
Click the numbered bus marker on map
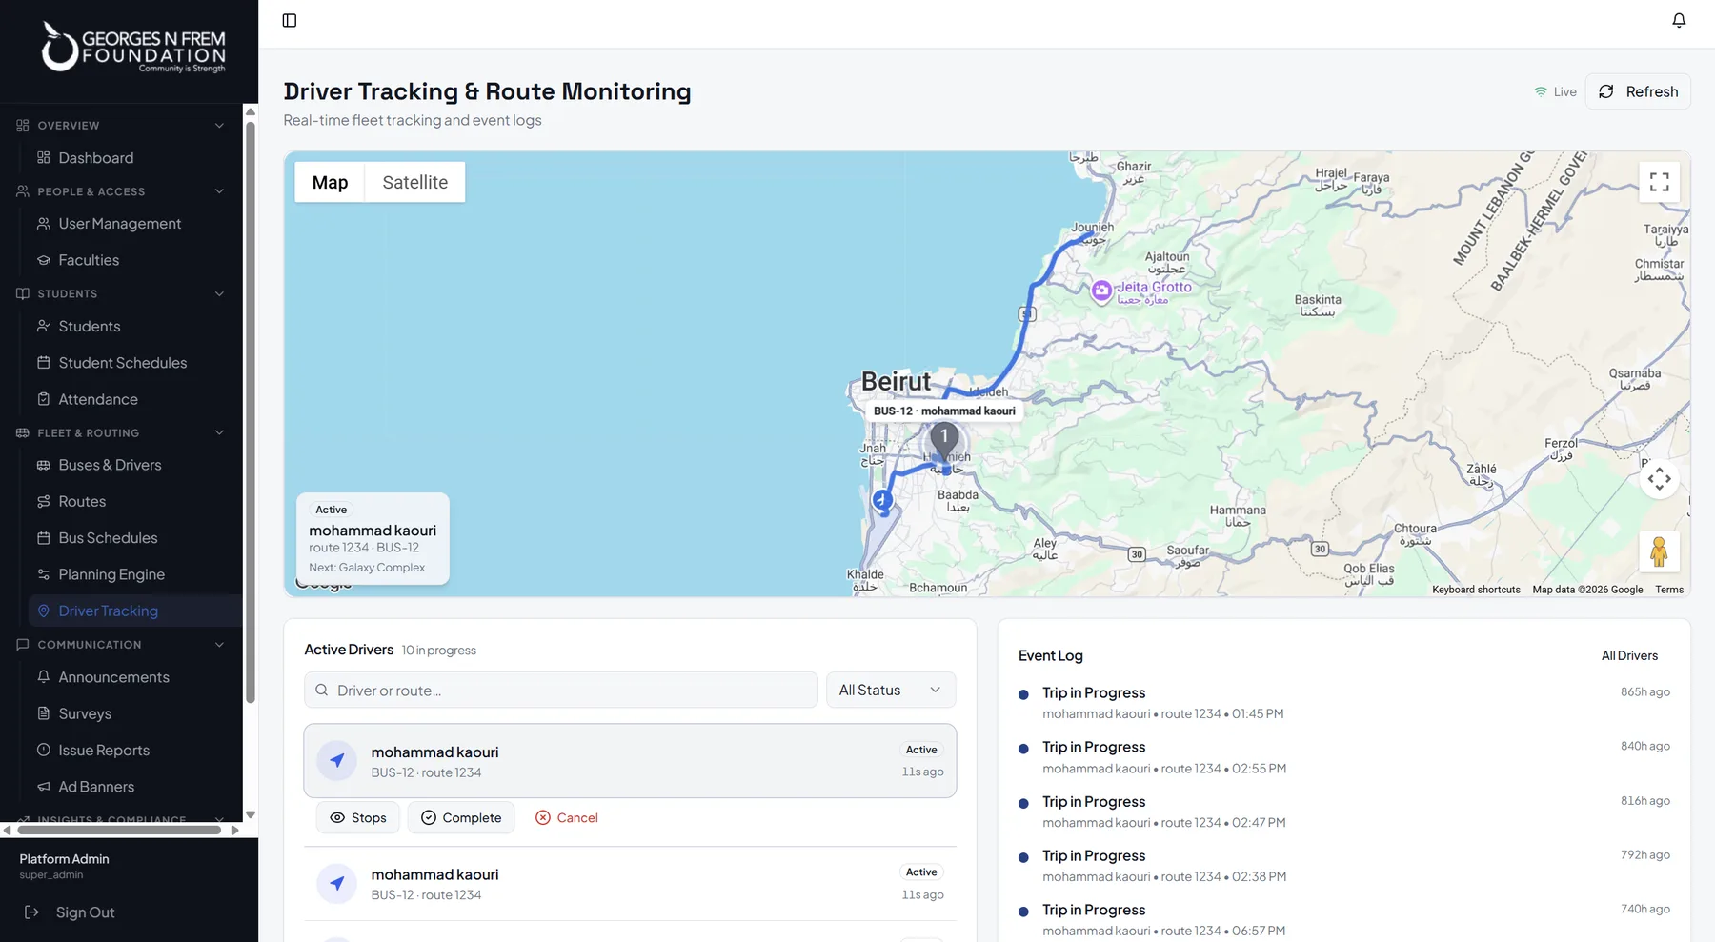tap(944, 439)
